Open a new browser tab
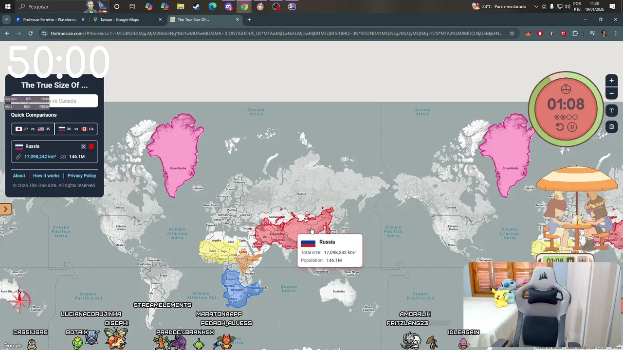Image resolution: width=623 pixels, height=350 pixels. tap(249, 19)
